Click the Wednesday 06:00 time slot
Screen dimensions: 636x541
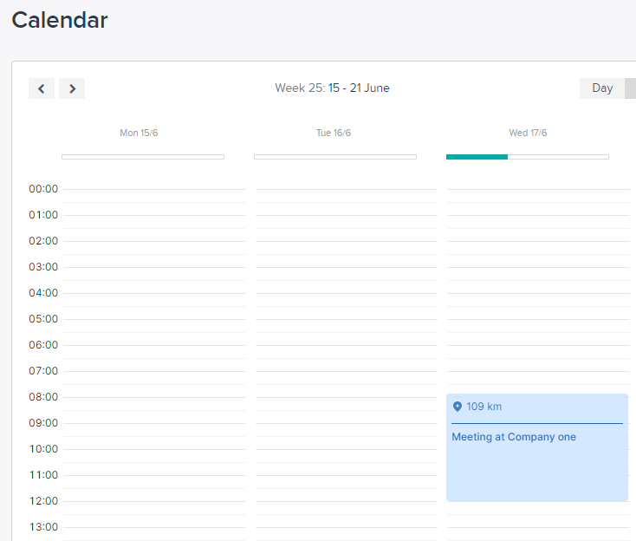click(539, 358)
